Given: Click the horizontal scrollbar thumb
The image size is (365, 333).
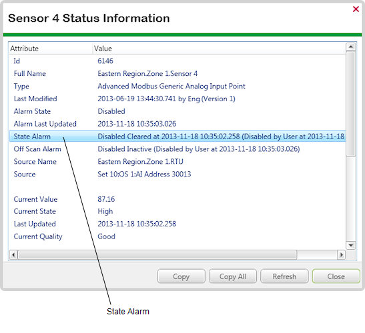Looking at the screenshot, I should [x=157, y=254].
